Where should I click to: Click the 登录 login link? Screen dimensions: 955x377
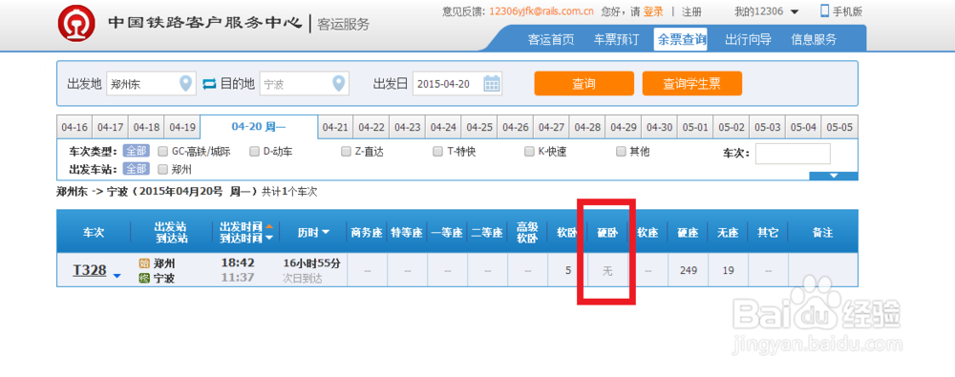[x=653, y=11]
